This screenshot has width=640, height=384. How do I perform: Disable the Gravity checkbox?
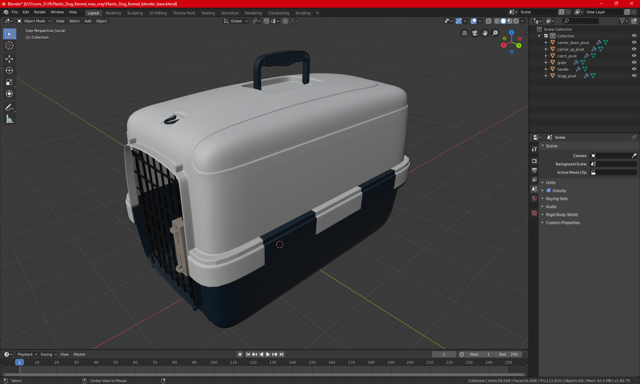tap(549, 191)
